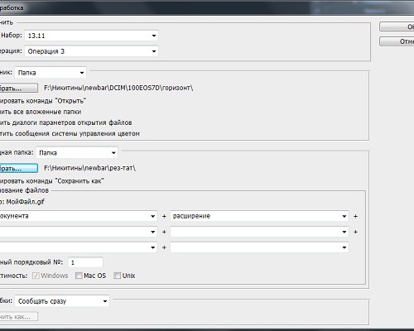Click the highlighted destination Выбрать button

(x=18, y=168)
